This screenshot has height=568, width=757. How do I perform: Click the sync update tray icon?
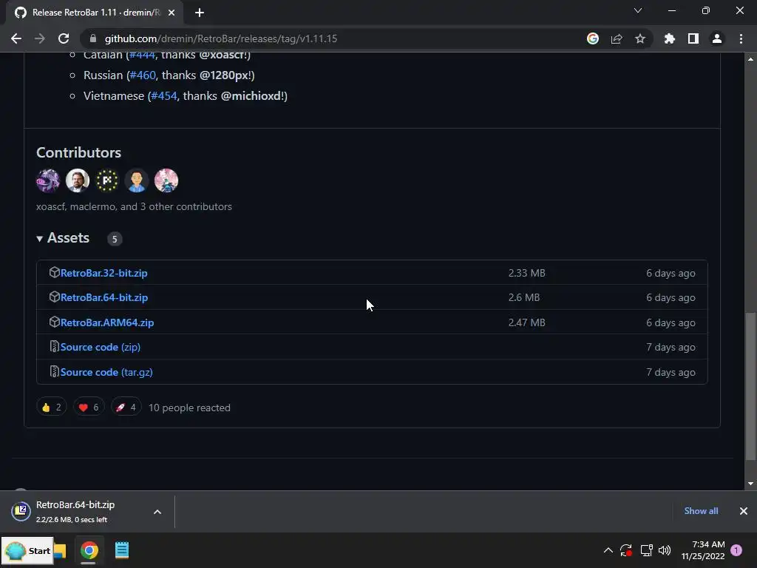626,550
